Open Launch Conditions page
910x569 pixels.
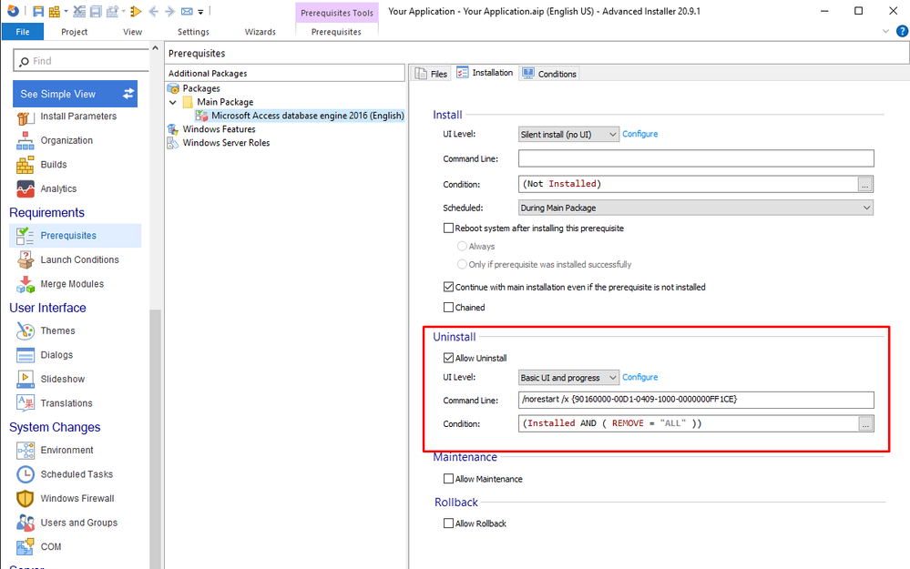pyautogui.click(x=79, y=259)
